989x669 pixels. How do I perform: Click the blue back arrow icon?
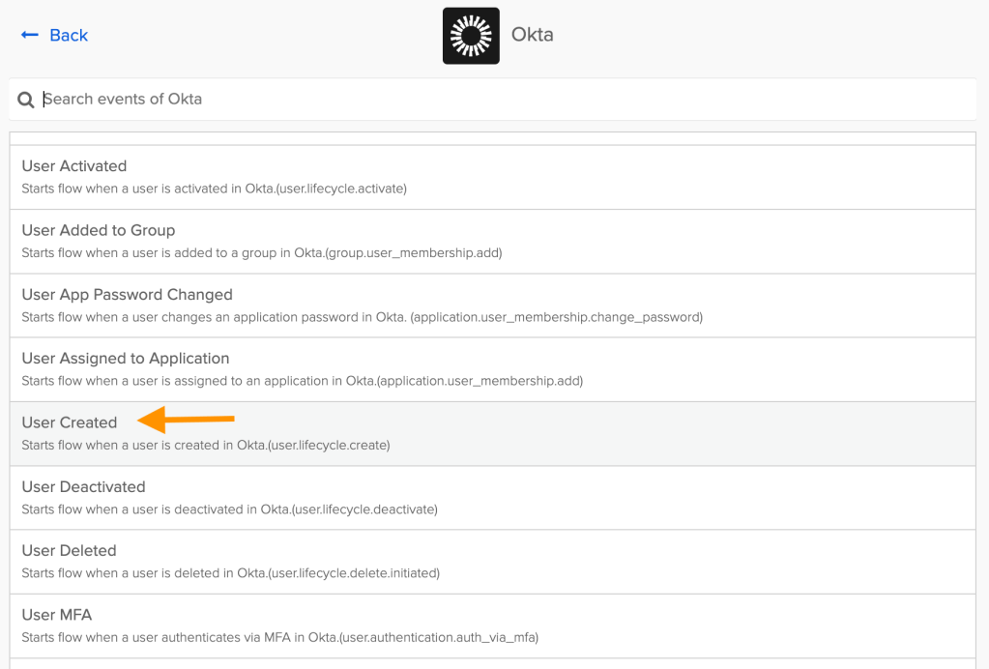[29, 35]
